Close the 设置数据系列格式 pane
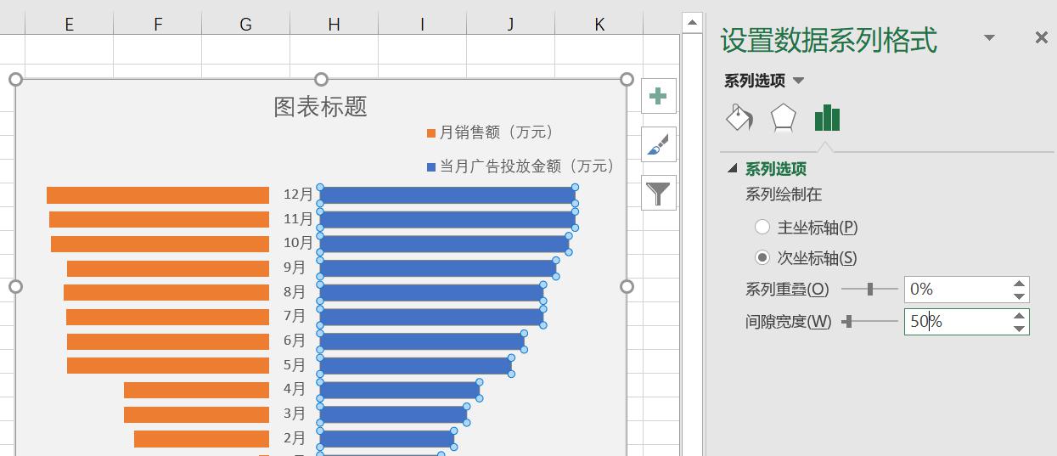 pos(1042,38)
